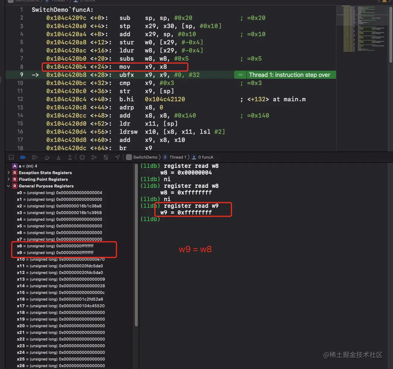
Task: Click the equals icon on the Thread 1 annotation
Action: pyautogui.click(x=240, y=75)
